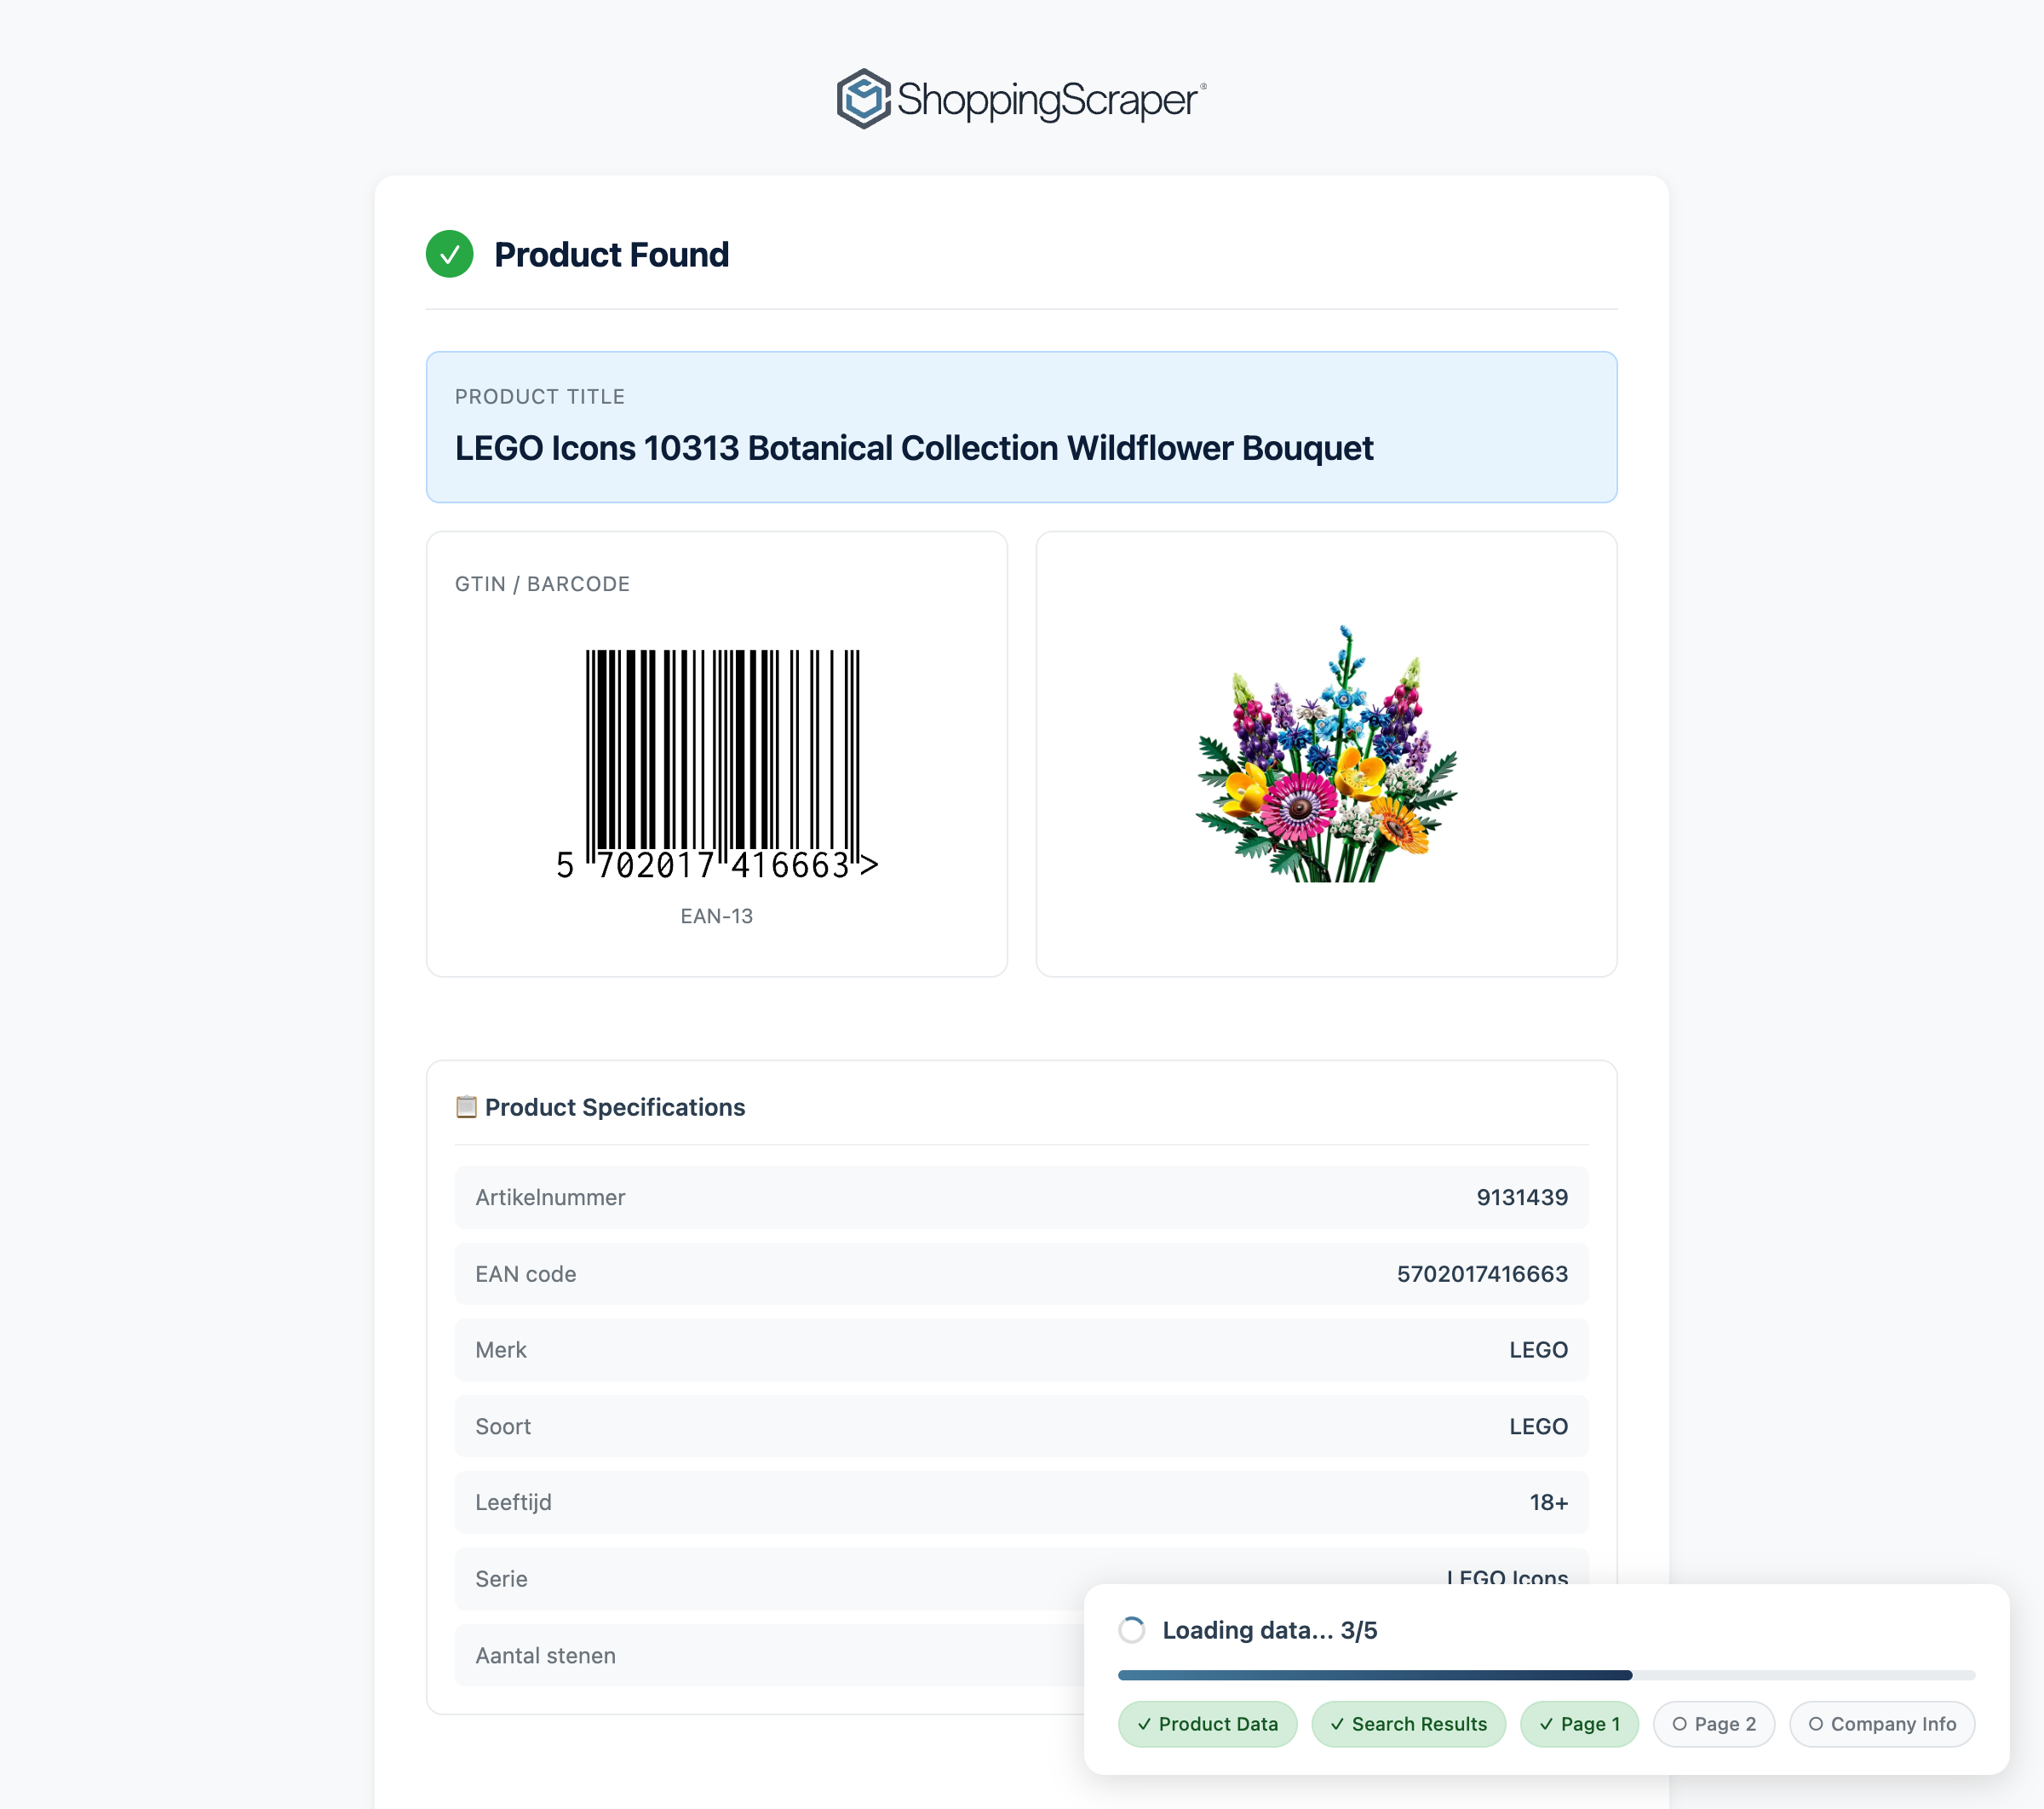Click the Artikelnummer specification row
Image resolution: width=2044 pixels, height=1809 pixels.
coord(1021,1197)
